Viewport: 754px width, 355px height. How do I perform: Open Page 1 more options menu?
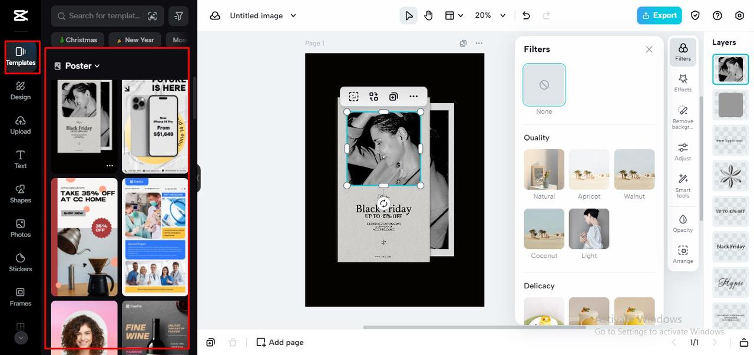click(x=479, y=43)
